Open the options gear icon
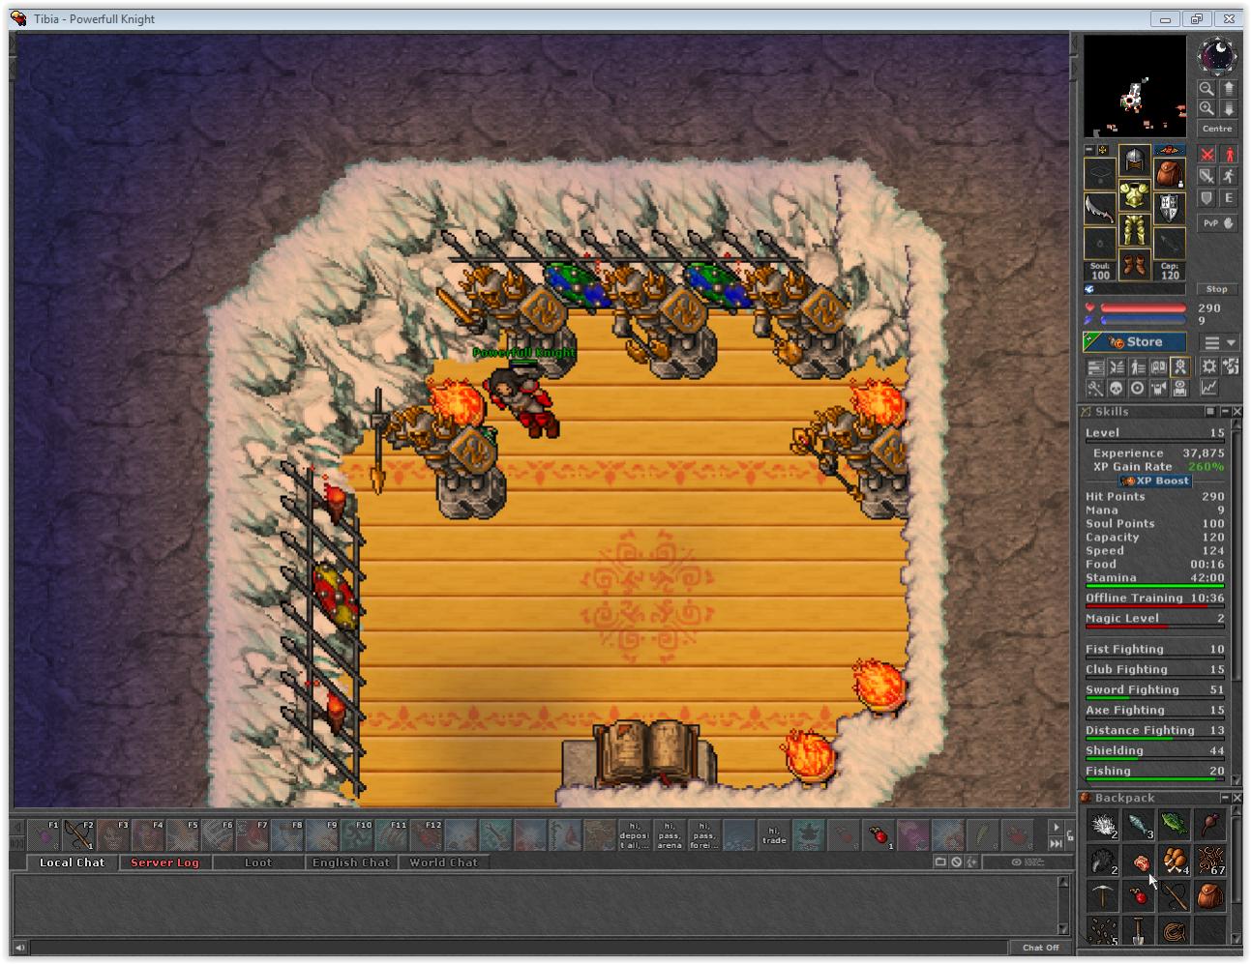1251x964 pixels. [x=1209, y=366]
